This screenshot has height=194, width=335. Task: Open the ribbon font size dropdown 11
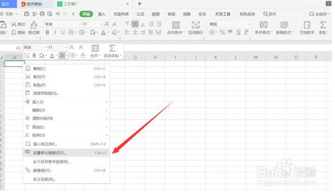pyautogui.click(x=100, y=24)
